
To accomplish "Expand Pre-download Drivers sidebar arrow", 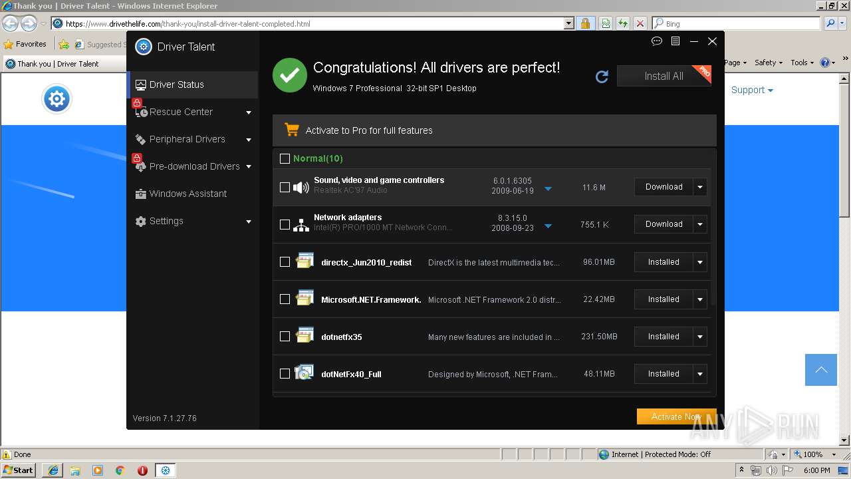I will coord(249,167).
